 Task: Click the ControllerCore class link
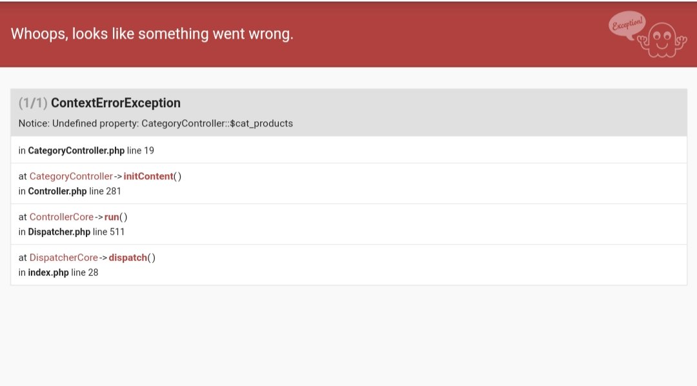coord(61,217)
